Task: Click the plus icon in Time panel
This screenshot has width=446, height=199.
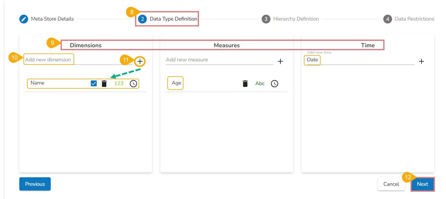Action: pos(421,61)
